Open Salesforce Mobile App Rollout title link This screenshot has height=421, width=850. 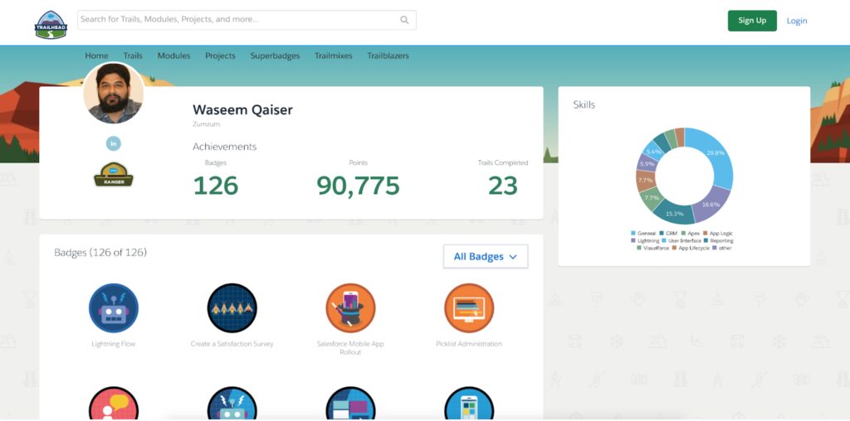[x=350, y=348]
